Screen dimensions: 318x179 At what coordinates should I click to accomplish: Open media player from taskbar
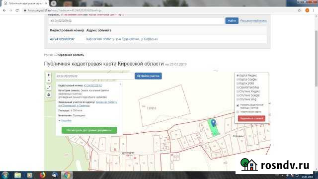point(30,175)
